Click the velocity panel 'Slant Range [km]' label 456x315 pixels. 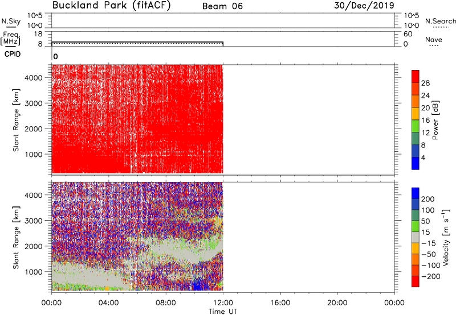[x=16, y=238]
